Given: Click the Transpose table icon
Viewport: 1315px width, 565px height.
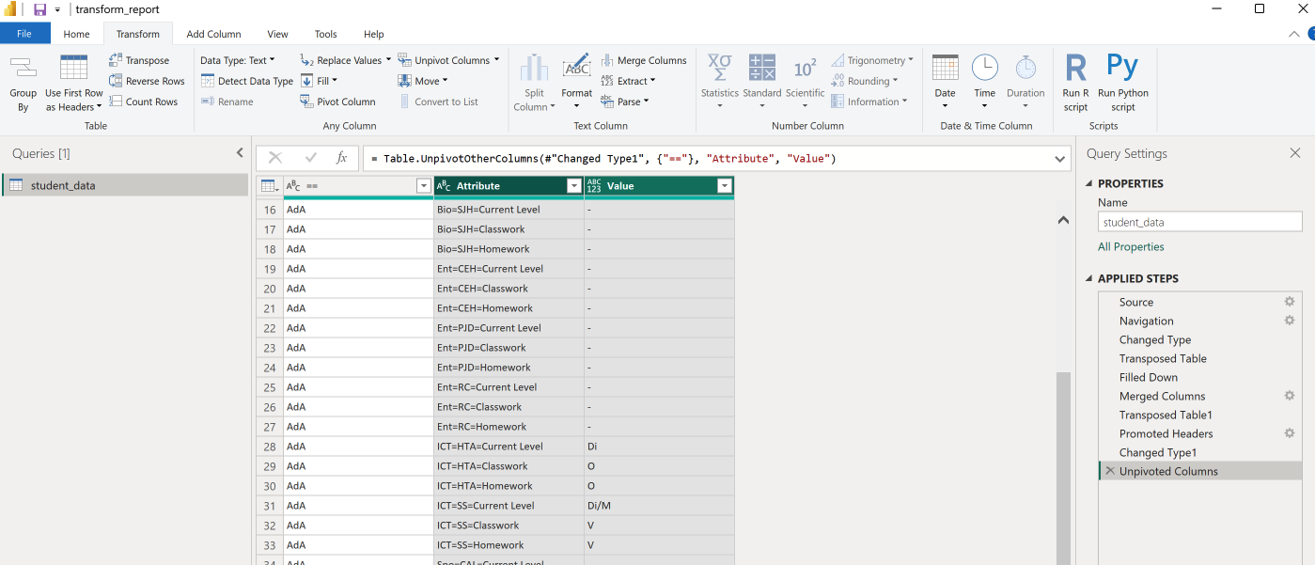Looking at the screenshot, I should 116,60.
